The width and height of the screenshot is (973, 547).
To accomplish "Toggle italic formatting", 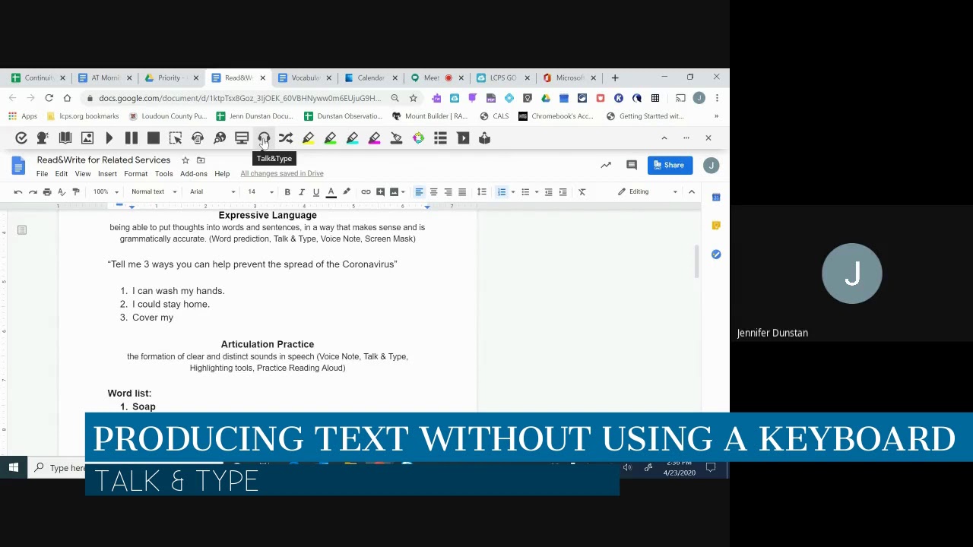I will [x=302, y=192].
